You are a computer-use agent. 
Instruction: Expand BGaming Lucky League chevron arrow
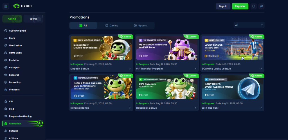261,69
